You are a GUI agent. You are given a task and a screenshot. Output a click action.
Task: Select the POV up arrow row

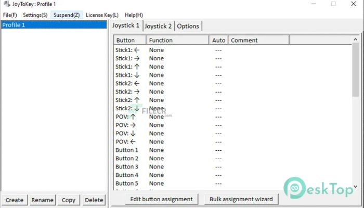point(233,117)
